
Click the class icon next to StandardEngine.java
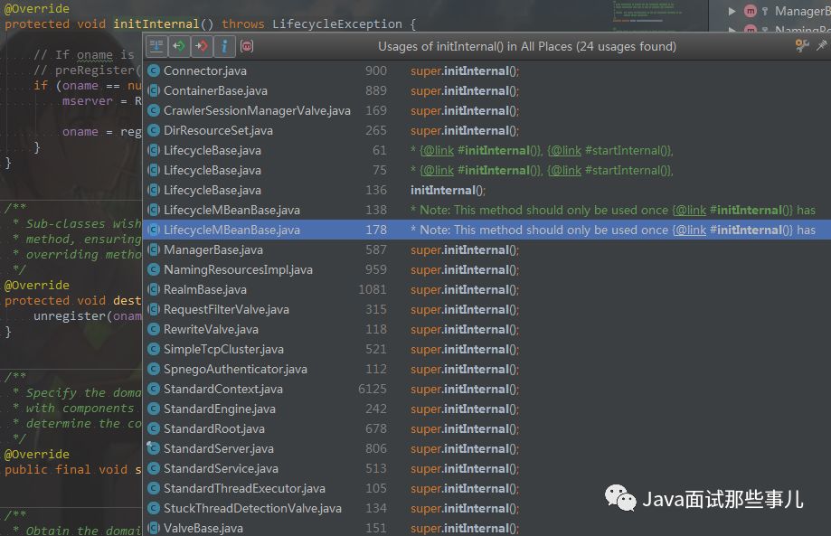(x=154, y=409)
